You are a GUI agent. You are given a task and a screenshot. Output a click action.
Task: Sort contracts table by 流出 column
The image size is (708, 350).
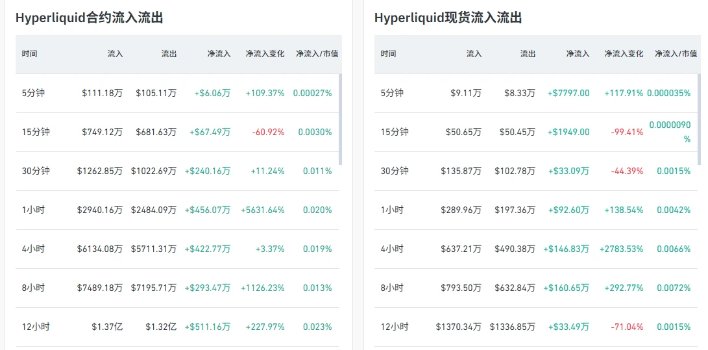pyautogui.click(x=169, y=54)
